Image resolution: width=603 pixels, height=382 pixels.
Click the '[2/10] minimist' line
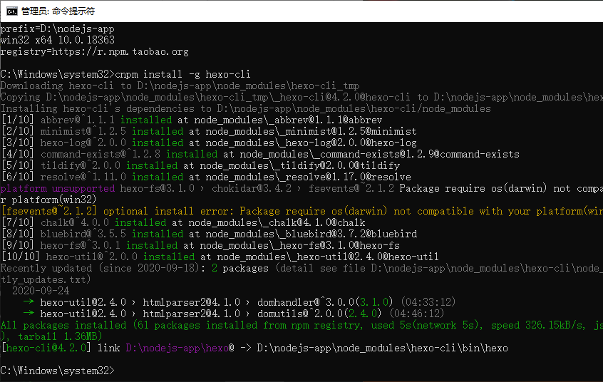click(209, 132)
